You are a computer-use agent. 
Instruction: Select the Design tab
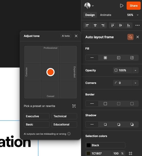[90, 15]
